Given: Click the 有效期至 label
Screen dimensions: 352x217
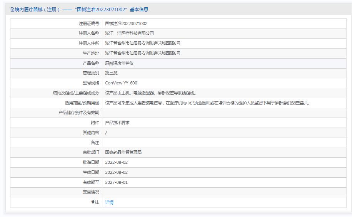Looking at the screenshot, I should (x=91, y=182).
